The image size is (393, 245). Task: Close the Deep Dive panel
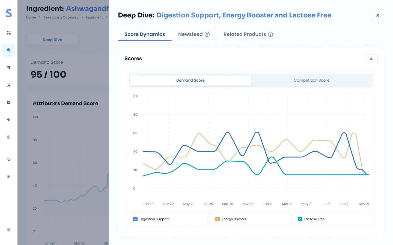point(378,15)
